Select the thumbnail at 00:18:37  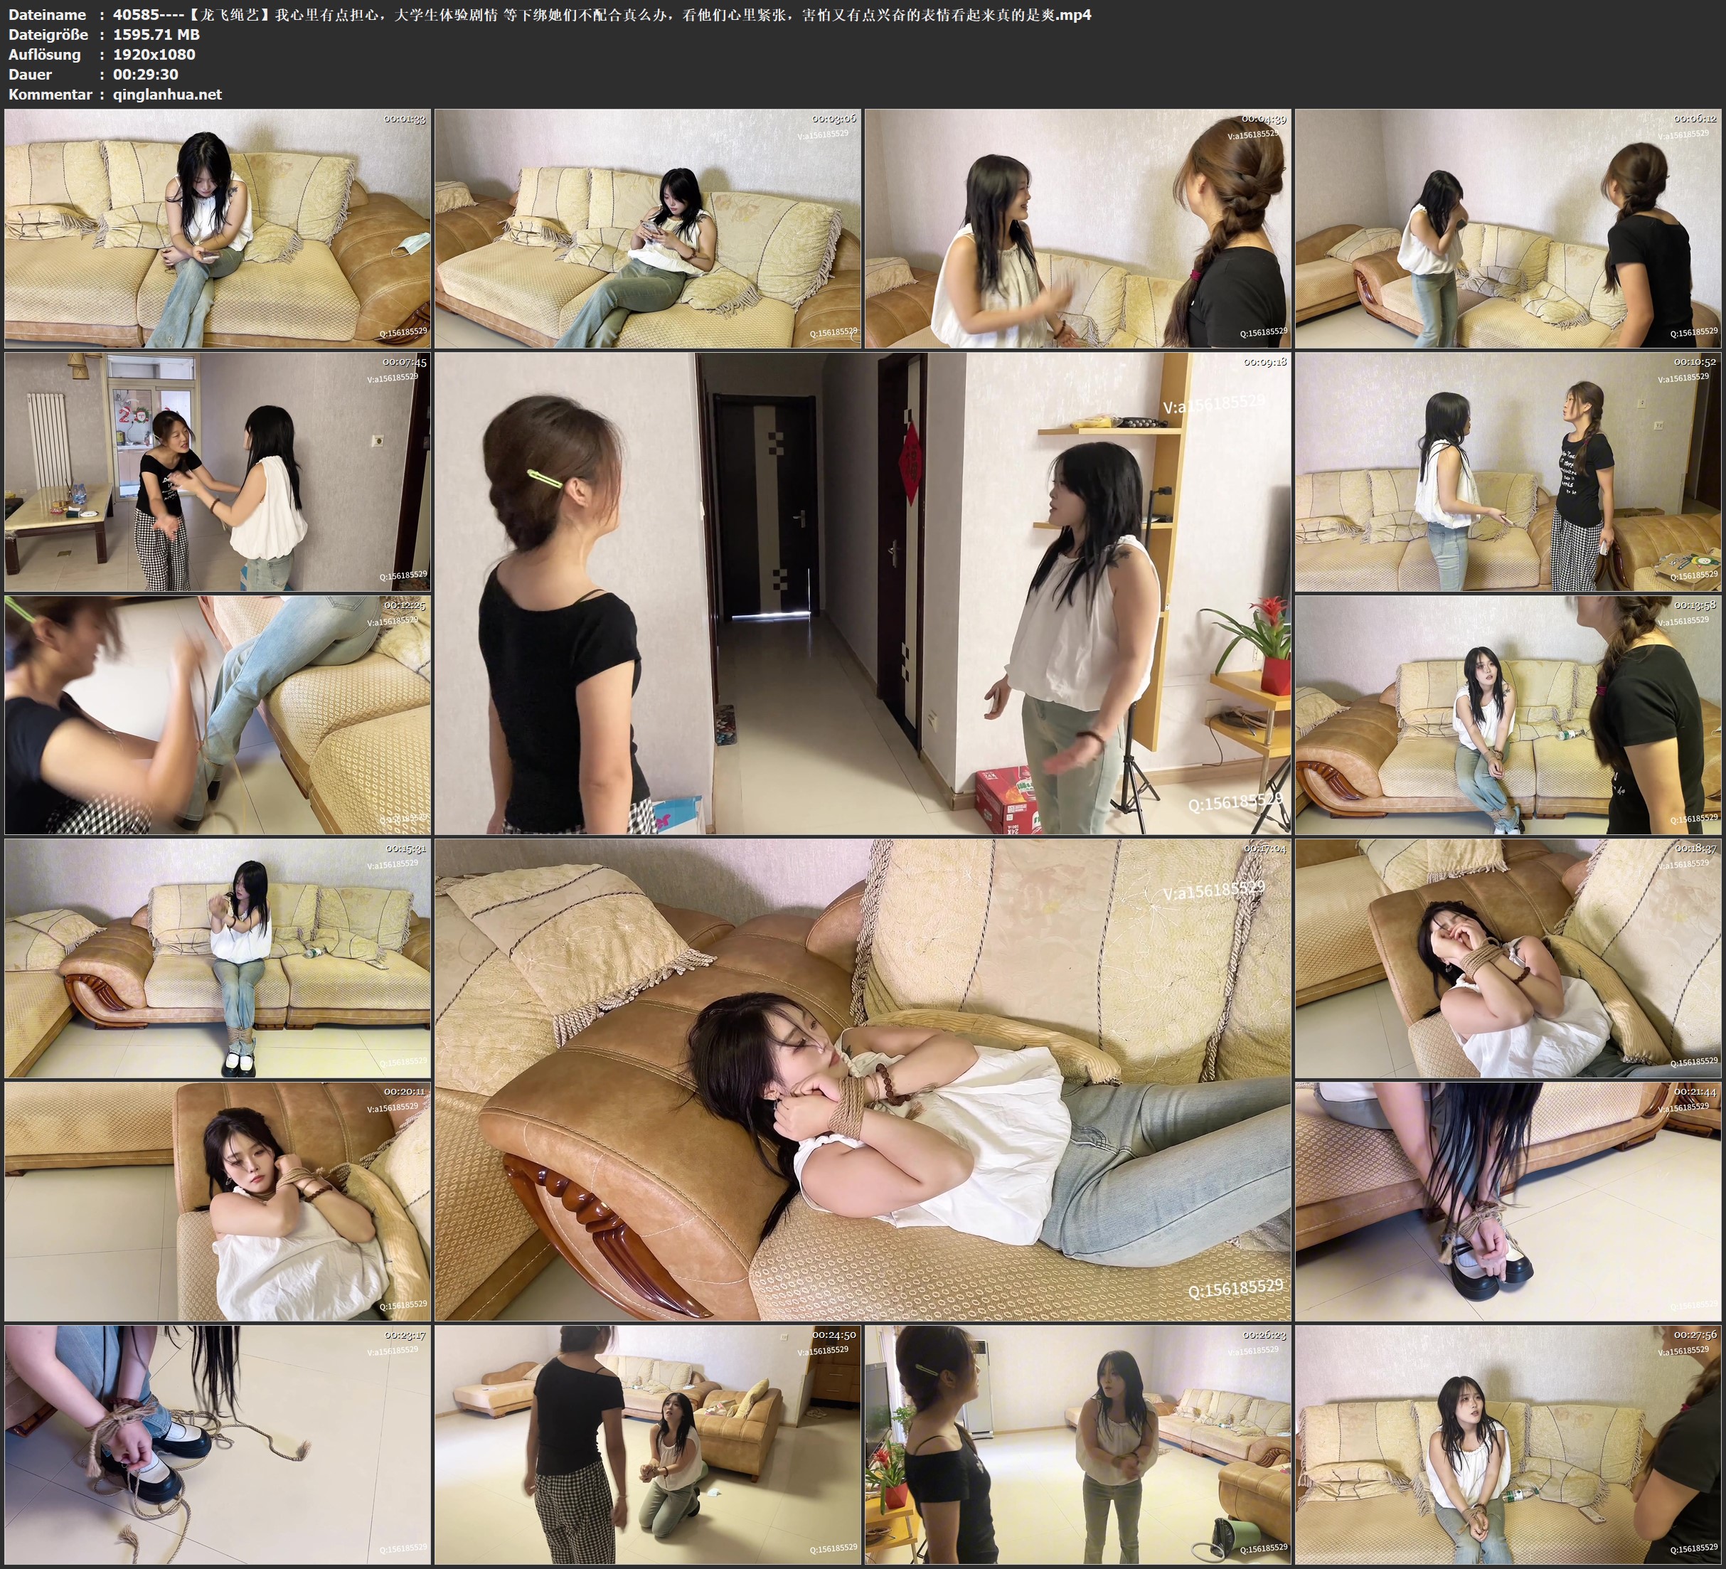[1508, 958]
